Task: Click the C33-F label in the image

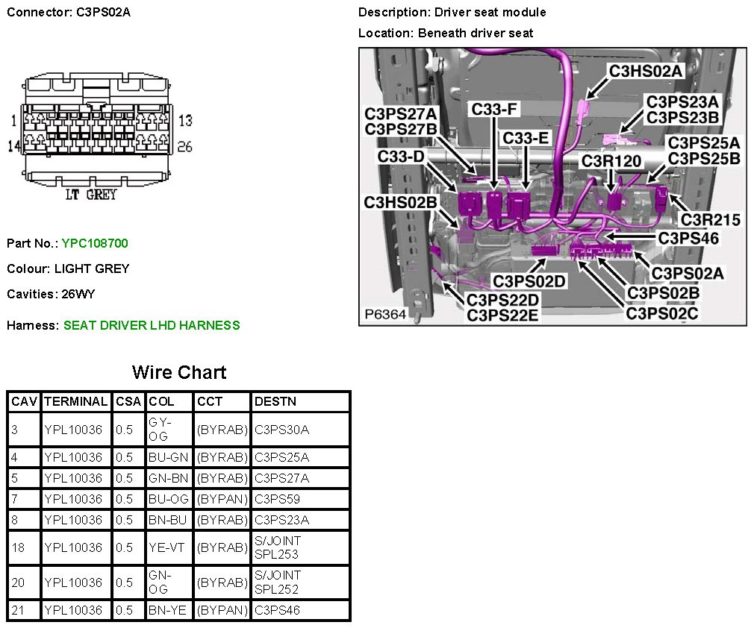Action: pos(494,109)
